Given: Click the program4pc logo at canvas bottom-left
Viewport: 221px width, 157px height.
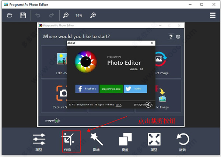Looking at the screenshot, I should click(53, 121).
